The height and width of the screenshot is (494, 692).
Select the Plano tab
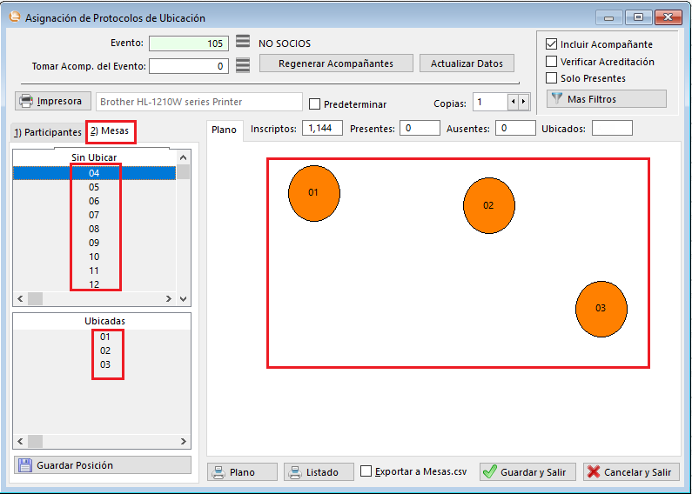pos(224,130)
